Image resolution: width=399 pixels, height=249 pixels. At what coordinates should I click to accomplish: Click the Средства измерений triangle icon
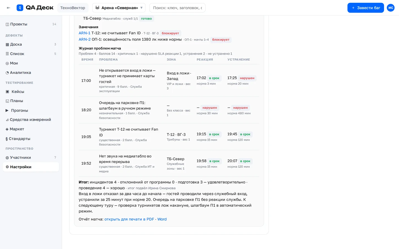click(7, 120)
